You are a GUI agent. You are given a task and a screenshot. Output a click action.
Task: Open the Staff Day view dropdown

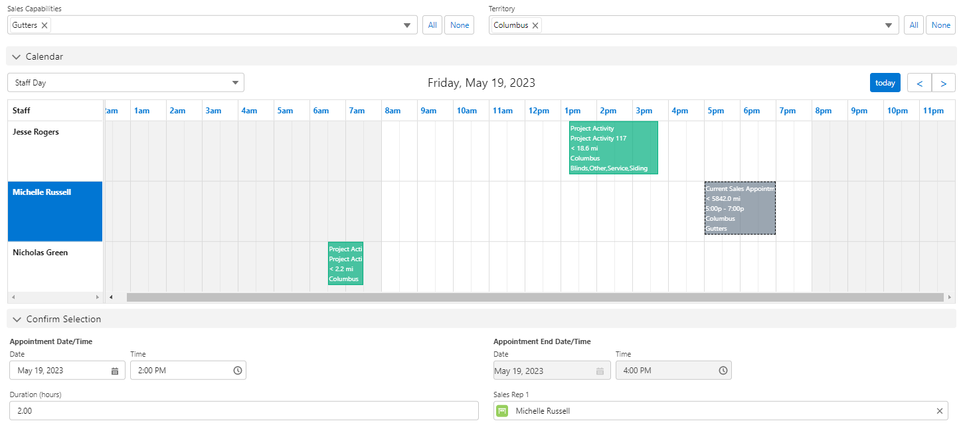click(x=234, y=82)
